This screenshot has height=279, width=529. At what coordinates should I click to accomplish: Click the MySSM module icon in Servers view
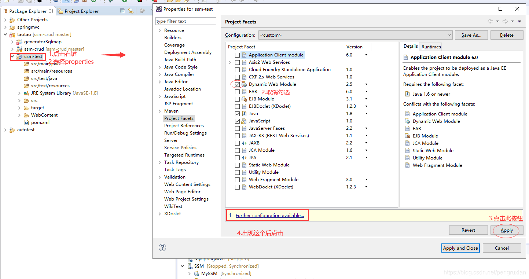197,274
